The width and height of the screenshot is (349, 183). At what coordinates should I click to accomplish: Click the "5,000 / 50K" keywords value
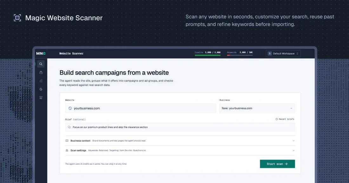click(x=246, y=53)
